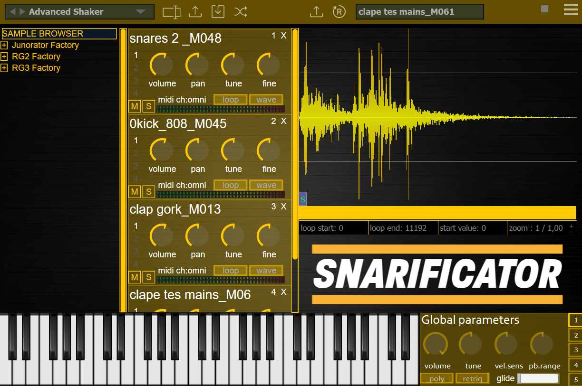The width and height of the screenshot is (582, 386).
Task: Enable loop for snares 2 _M048
Action: (230, 99)
